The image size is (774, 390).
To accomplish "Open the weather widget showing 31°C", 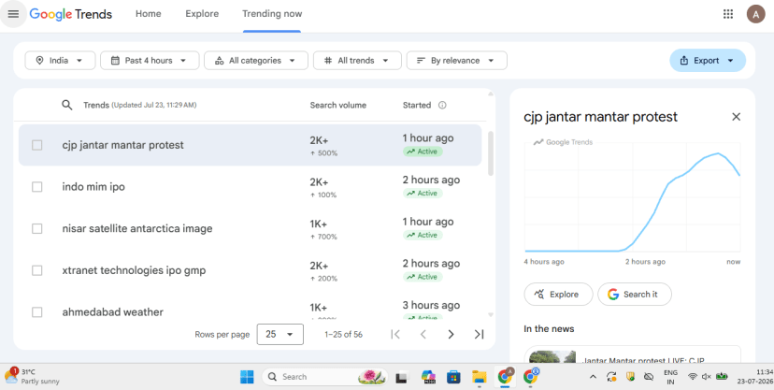I will tap(32, 376).
